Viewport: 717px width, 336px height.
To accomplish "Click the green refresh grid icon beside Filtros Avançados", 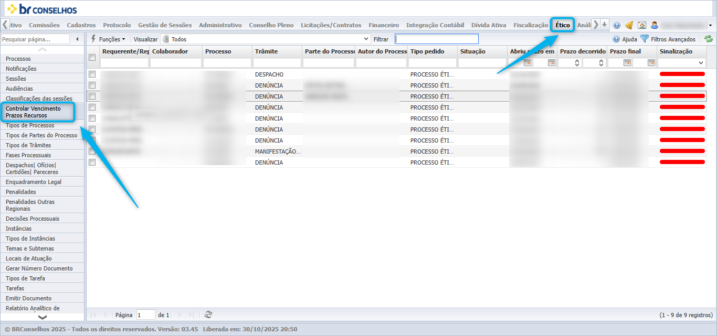I will coord(709,39).
